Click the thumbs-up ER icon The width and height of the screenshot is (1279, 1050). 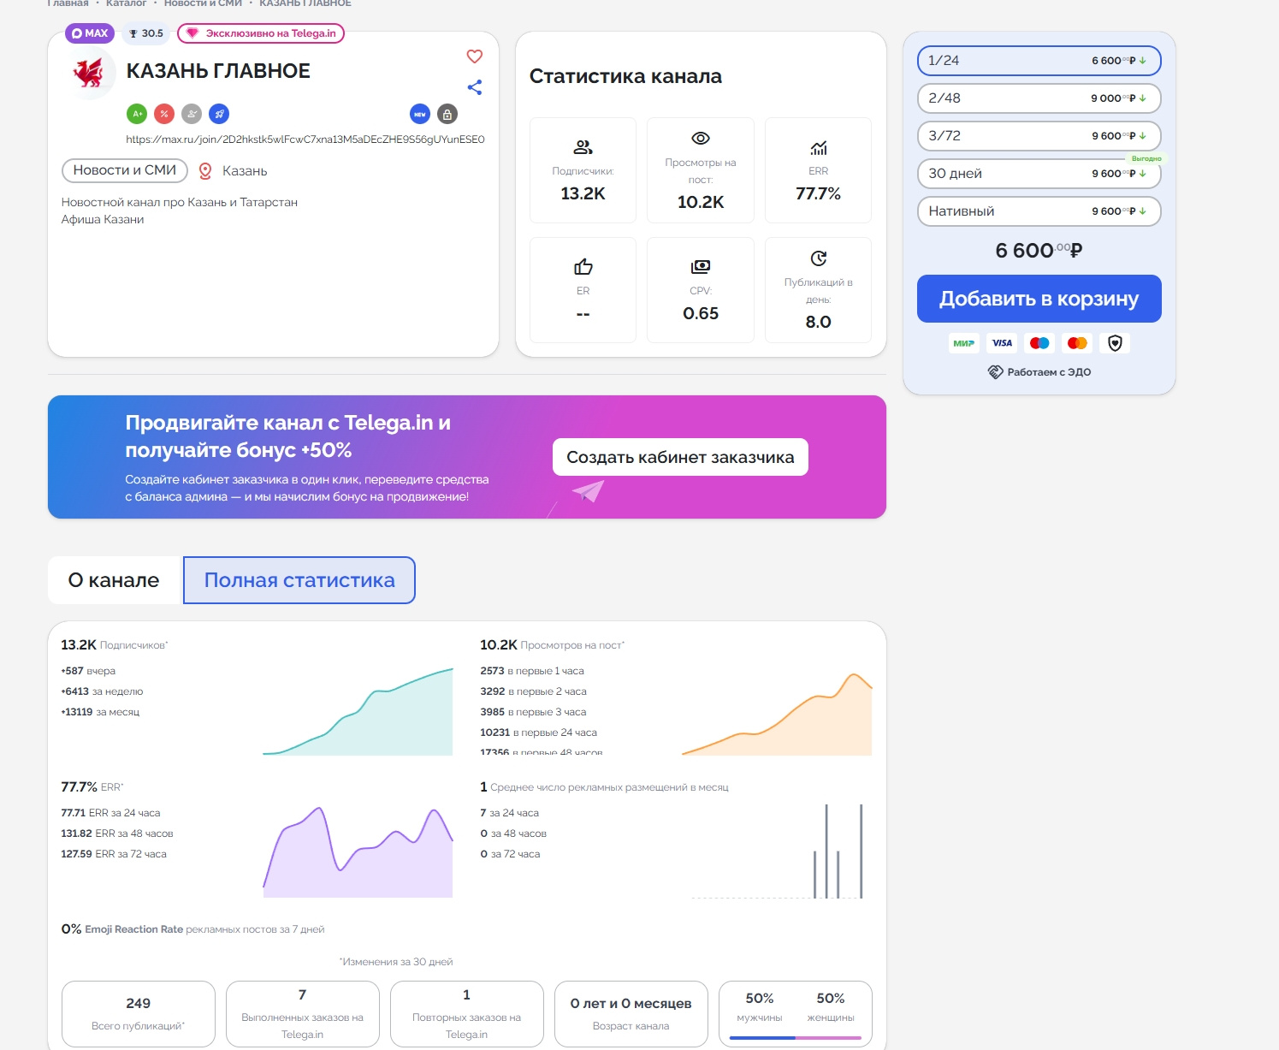pos(583,267)
